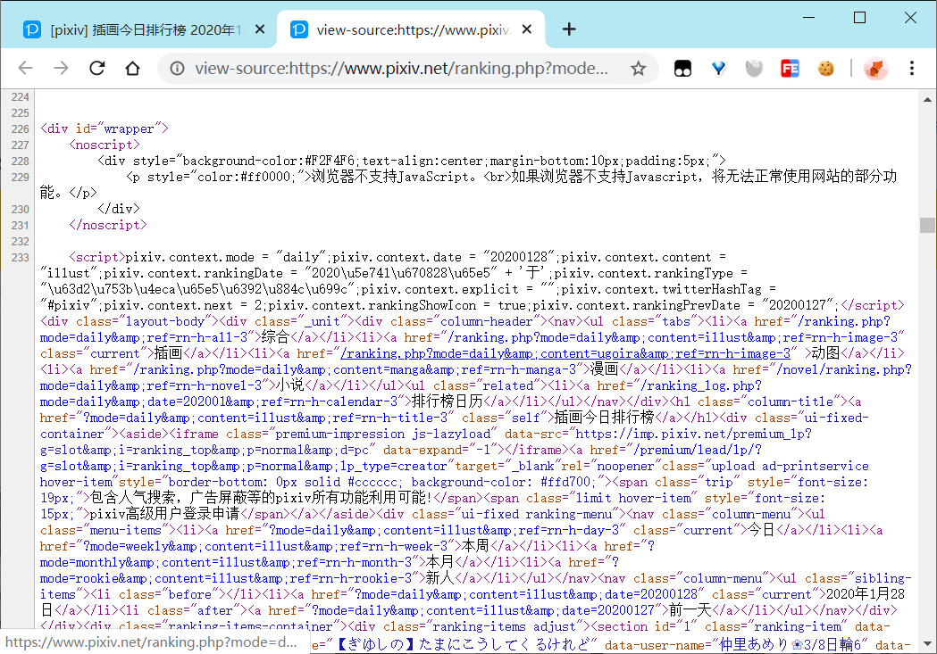Click line number 233
This screenshot has width=937, height=654.
pyautogui.click(x=21, y=257)
